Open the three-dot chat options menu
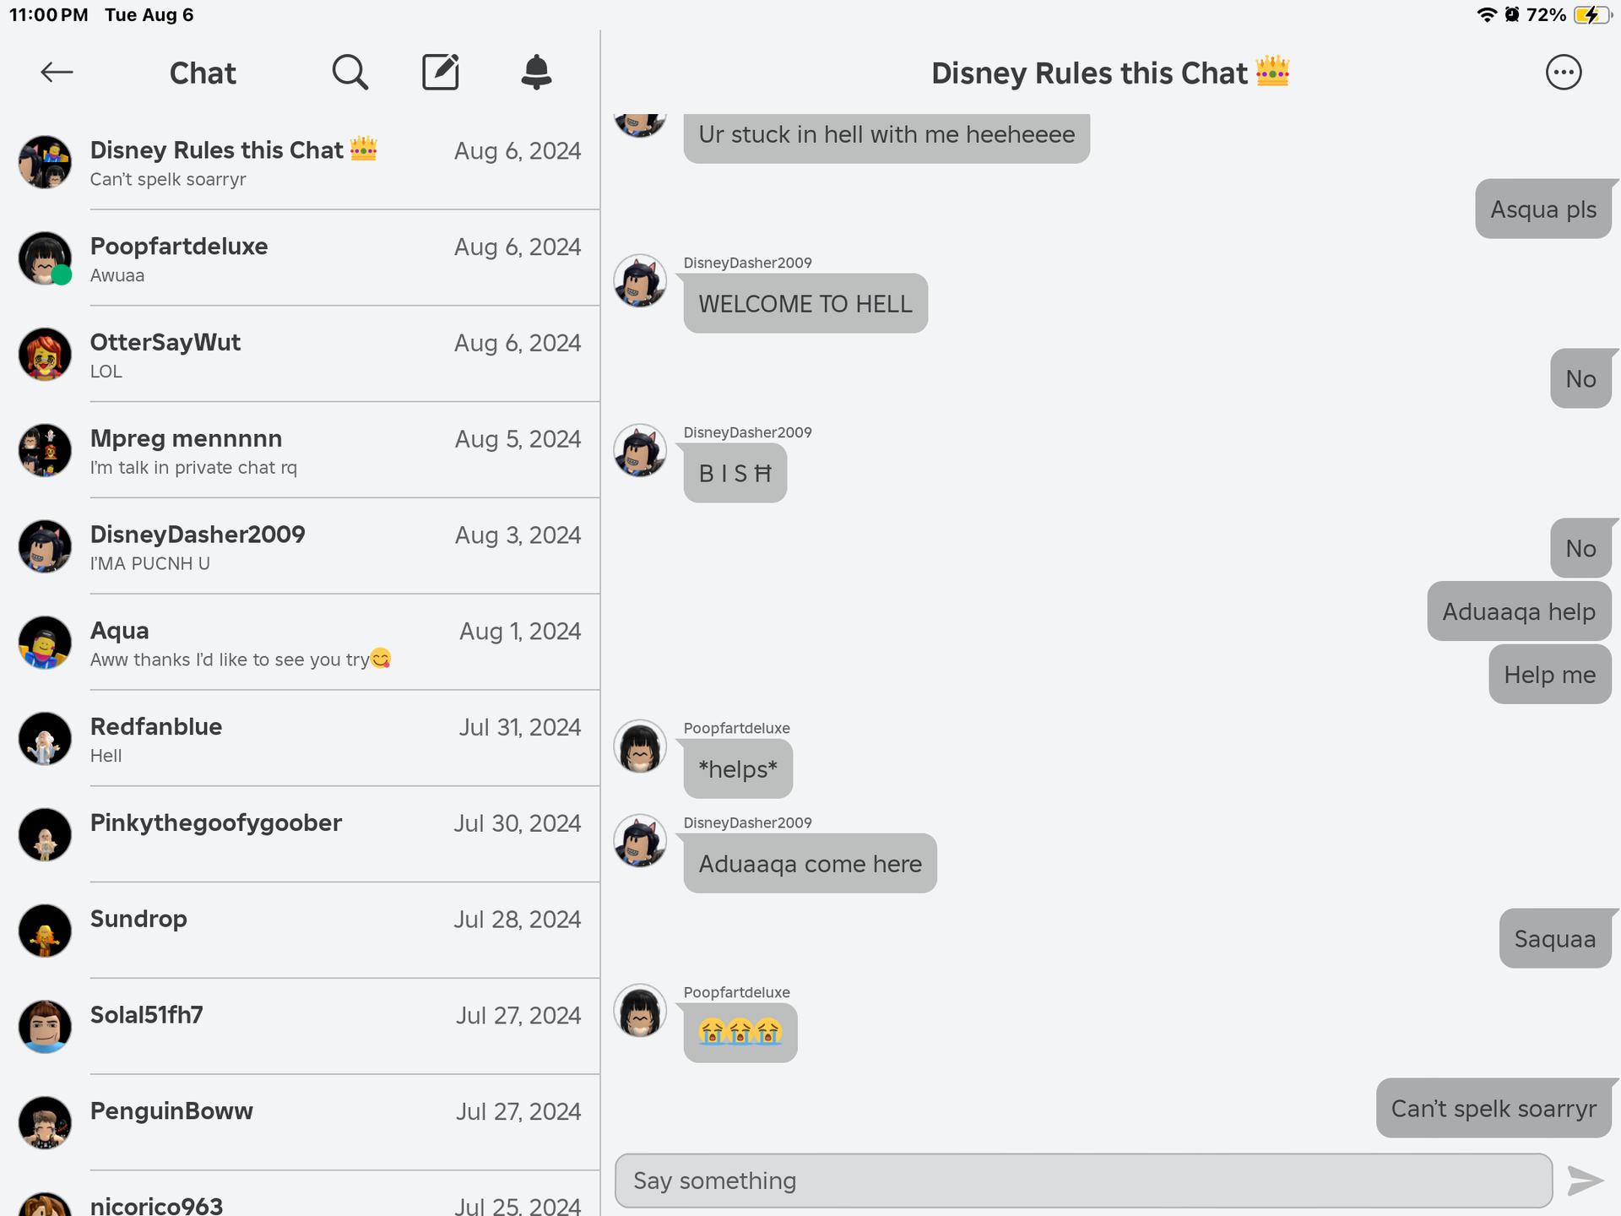The image size is (1621, 1216). 1564,73
